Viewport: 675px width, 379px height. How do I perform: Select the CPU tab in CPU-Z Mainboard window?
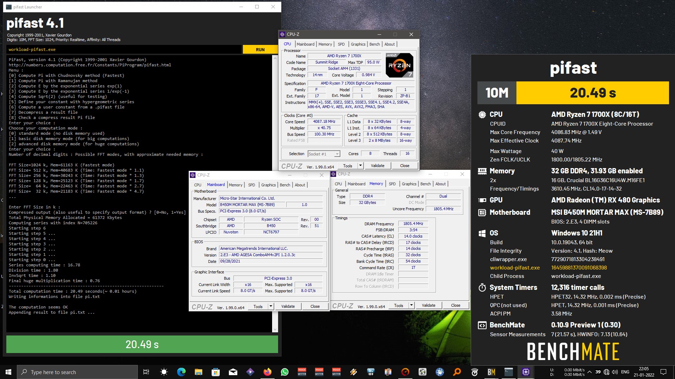(198, 185)
